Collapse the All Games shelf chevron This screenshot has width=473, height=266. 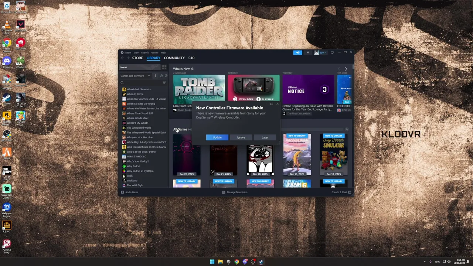[x=347, y=129]
